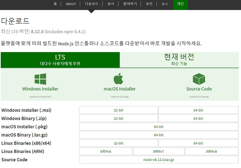
Task: Download Linux Binaries (x86/x64) 32-bit
Action: tap(118, 143)
